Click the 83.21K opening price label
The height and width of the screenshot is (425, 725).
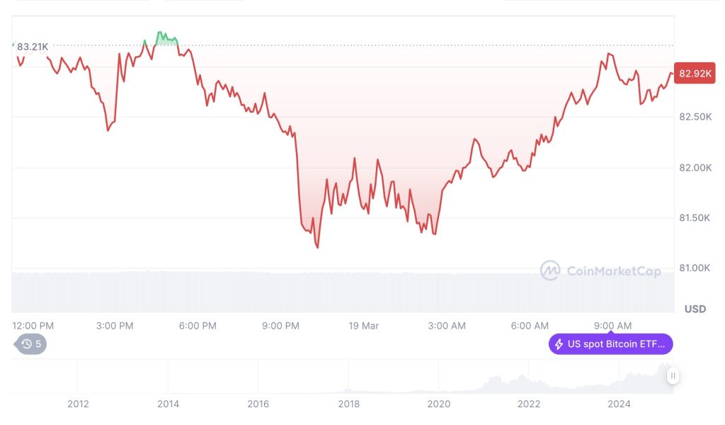tap(32, 47)
